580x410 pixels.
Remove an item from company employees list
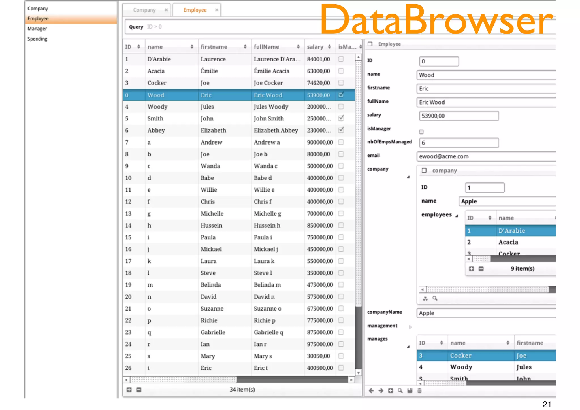481,269
